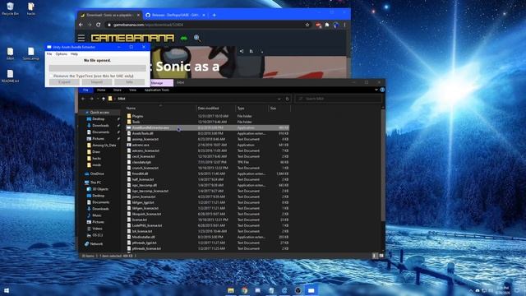The height and width of the screenshot is (296, 526).
Task: Click Chrome profile avatar icon
Action: tap(336, 25)
